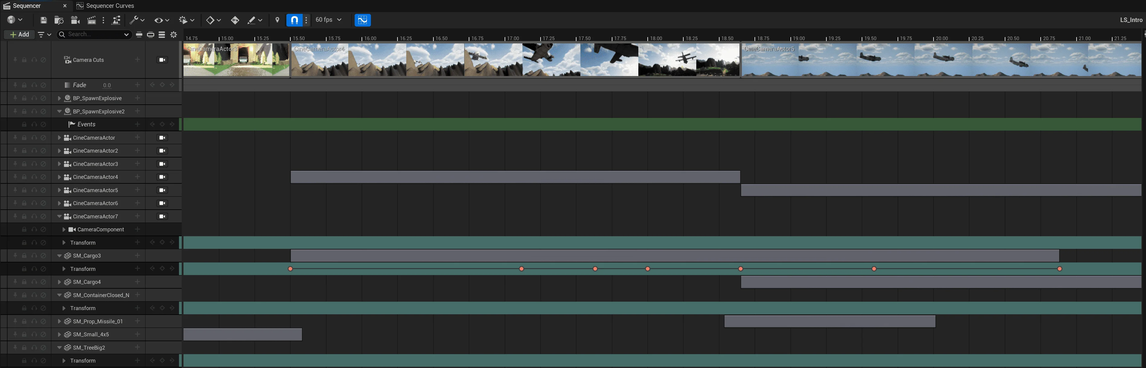The width and height of the screenshot is (1146, 368).
Task: Click LS_Intro sequence breadcrumb
Action: [1131, 20]
